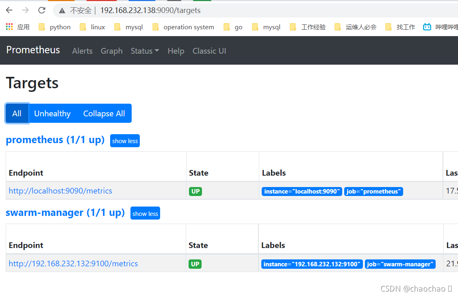This screenshot has width=458, height=296.
Task: Open the apps grid bookmark icon
Action: (9, 27)
